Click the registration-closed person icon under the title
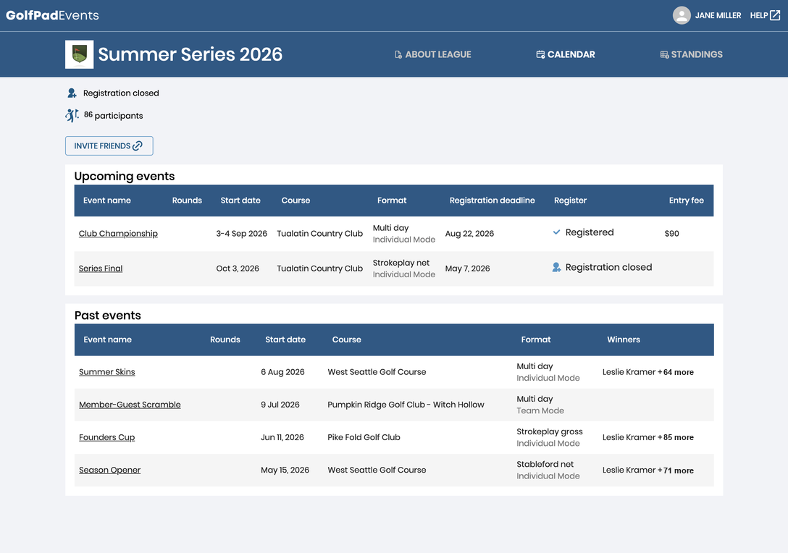This screenshot has width=788, height=553. pos(72,93)
